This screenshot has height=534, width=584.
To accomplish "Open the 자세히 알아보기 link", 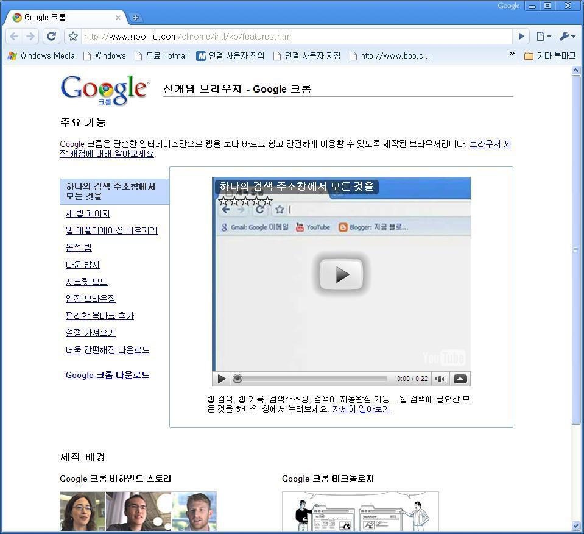I will [x=361, y=409].
